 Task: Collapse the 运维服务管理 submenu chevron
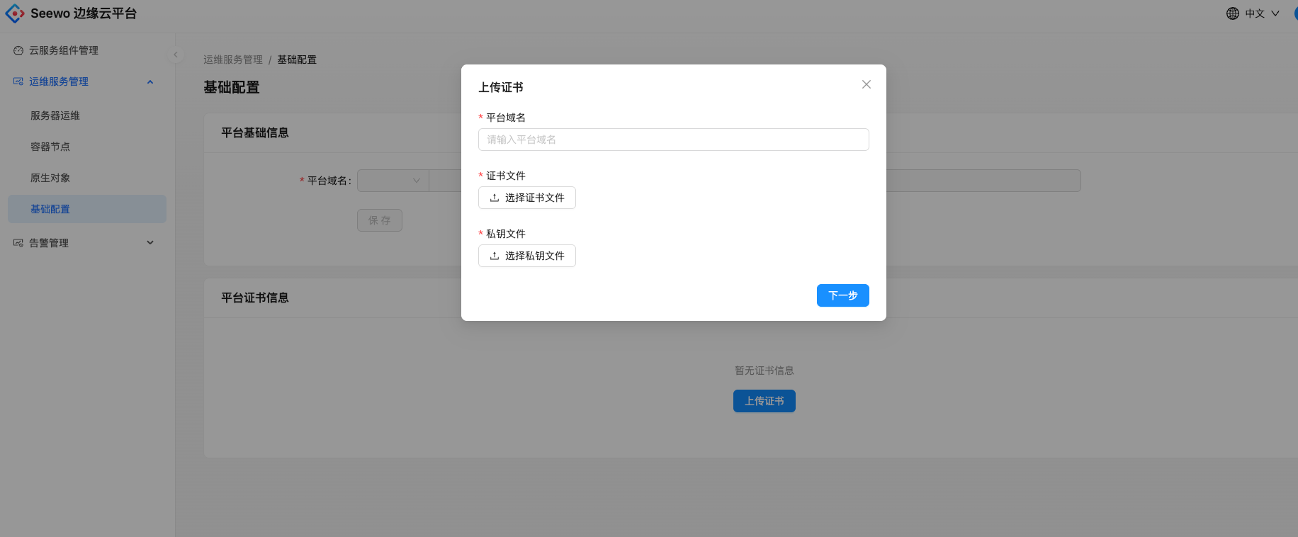pos(150,81)
